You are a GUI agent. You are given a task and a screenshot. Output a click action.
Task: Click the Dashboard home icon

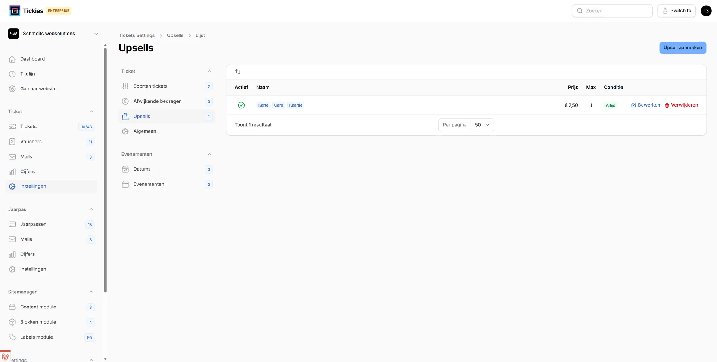click(x=12, y=59)
